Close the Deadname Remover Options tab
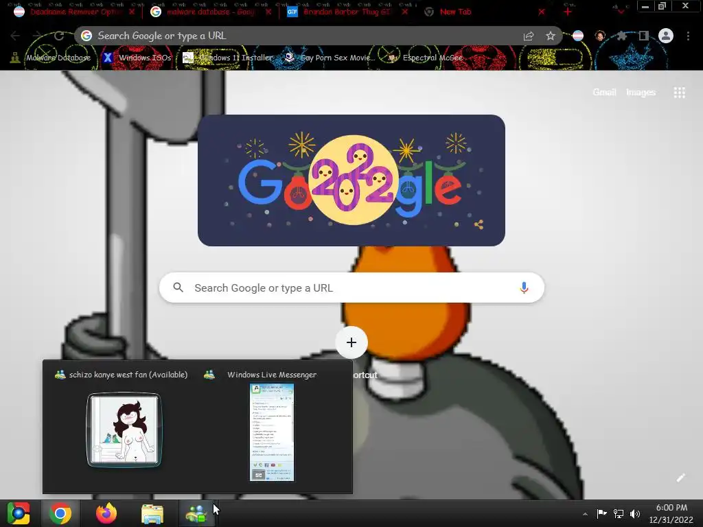 (131, 12)
